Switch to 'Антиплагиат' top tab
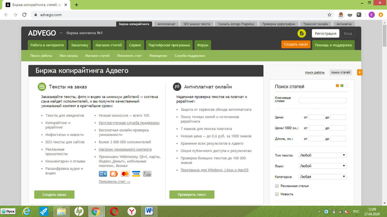This screenshot has width=387, height=217. click(x=166, y=24)
